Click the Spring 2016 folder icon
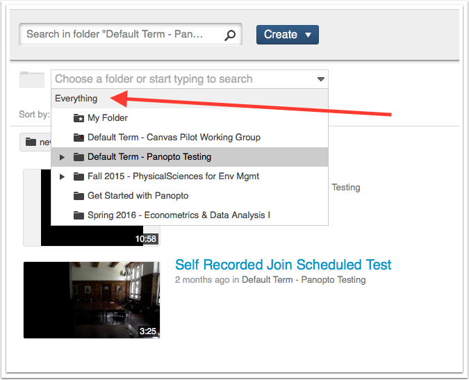The image size is (469, 380). (x=79, y=215)
